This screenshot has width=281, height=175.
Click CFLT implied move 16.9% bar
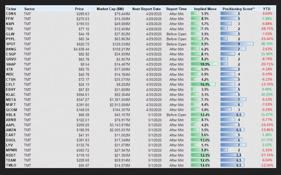tap(203, 84)
